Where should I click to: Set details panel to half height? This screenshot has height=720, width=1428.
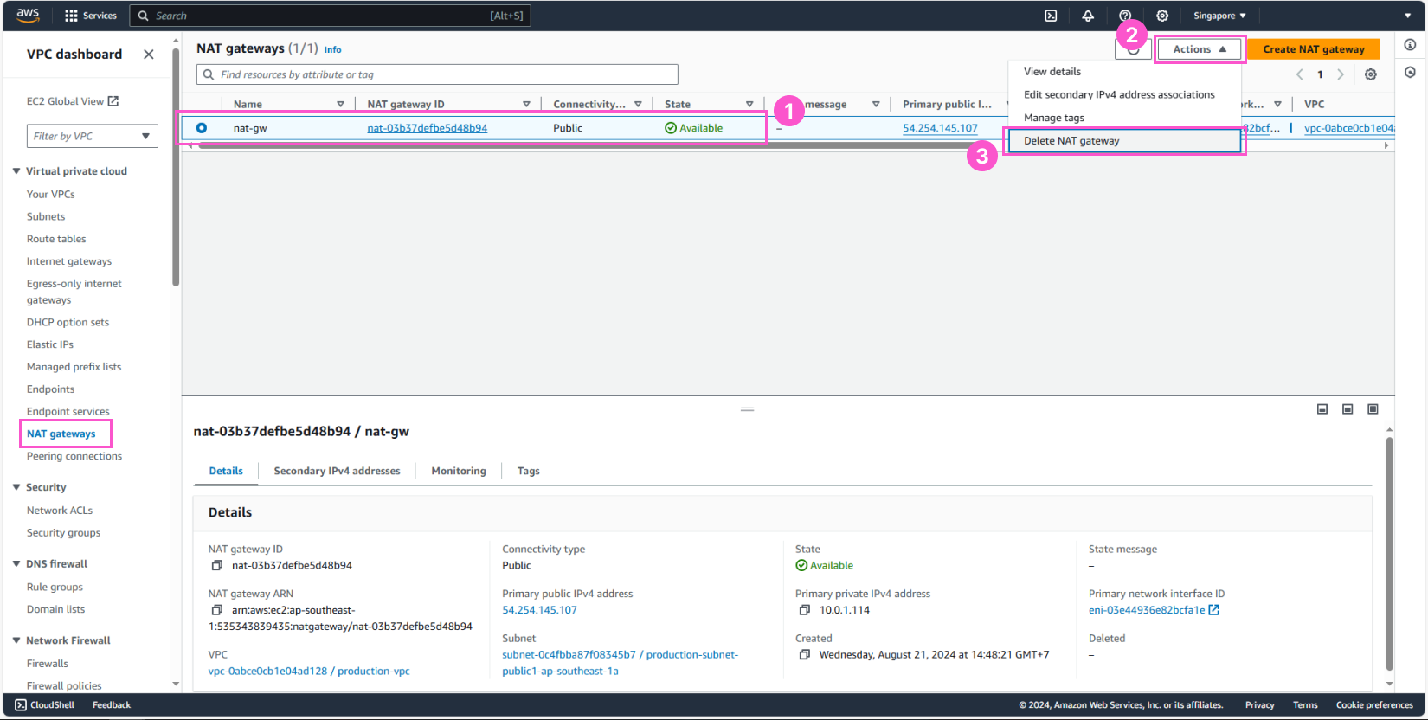1348,408
